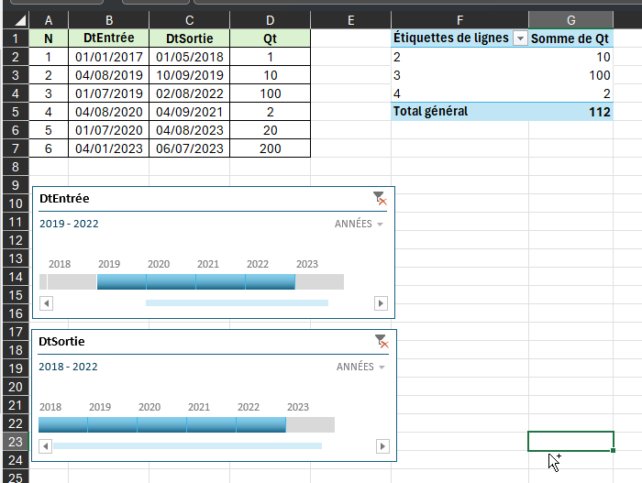Select row 8 header

point(16,167)
